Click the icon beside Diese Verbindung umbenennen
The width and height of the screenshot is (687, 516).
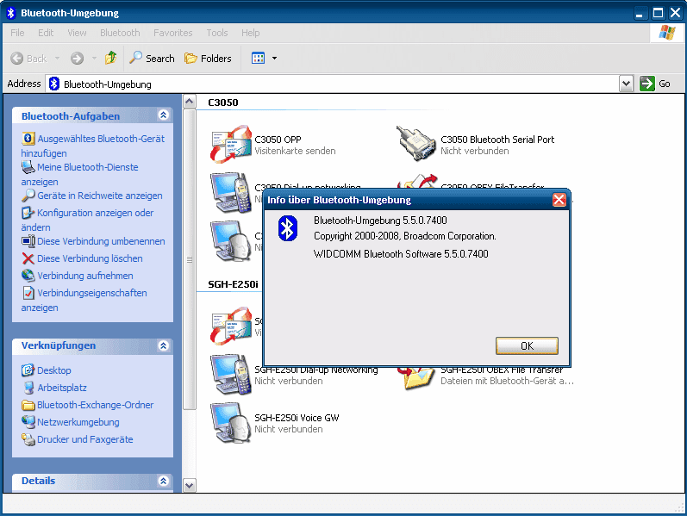(28, 241)
